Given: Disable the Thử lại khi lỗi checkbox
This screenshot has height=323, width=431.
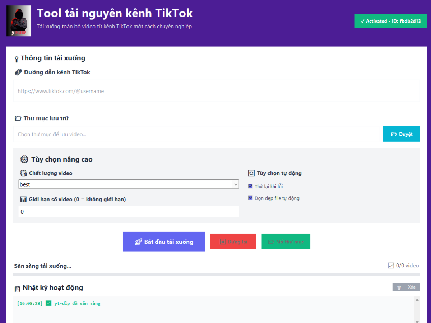Looking at the screenshot, I should coord(250,186).
